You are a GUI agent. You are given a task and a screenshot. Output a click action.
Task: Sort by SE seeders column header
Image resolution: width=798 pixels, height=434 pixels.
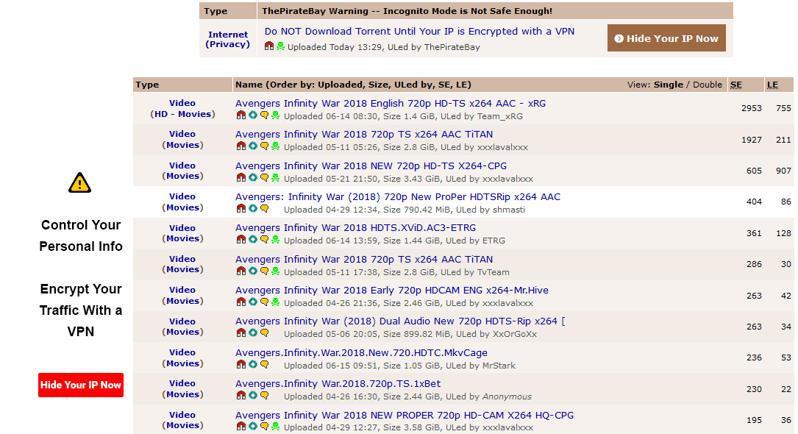click(736, 85)
